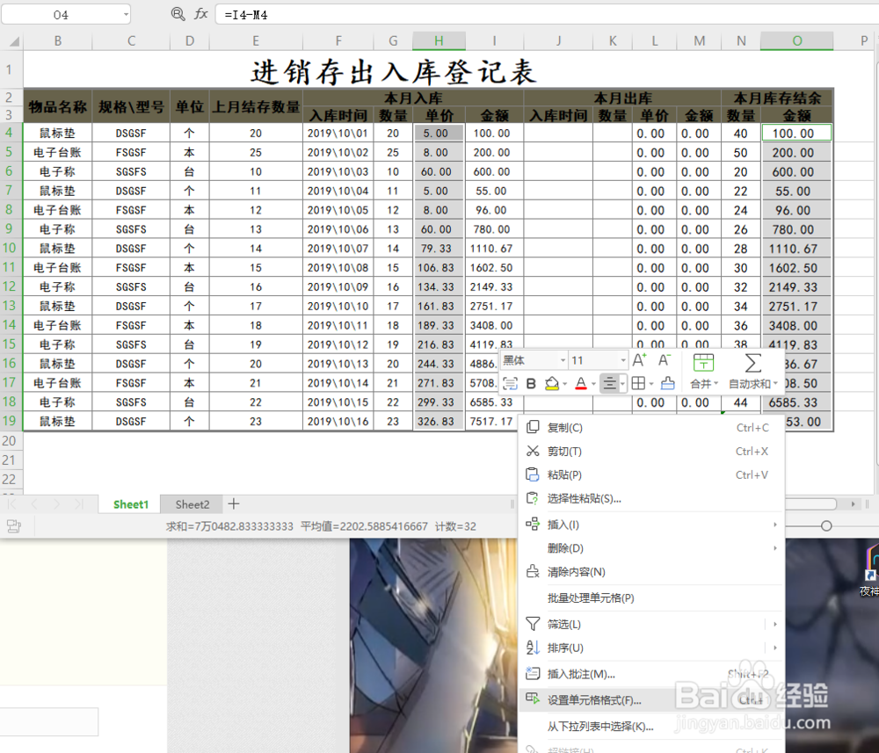This screenshot has height=753, width=879.
Task: Open fill color dropdown arrow
Action: coord(565,384)
